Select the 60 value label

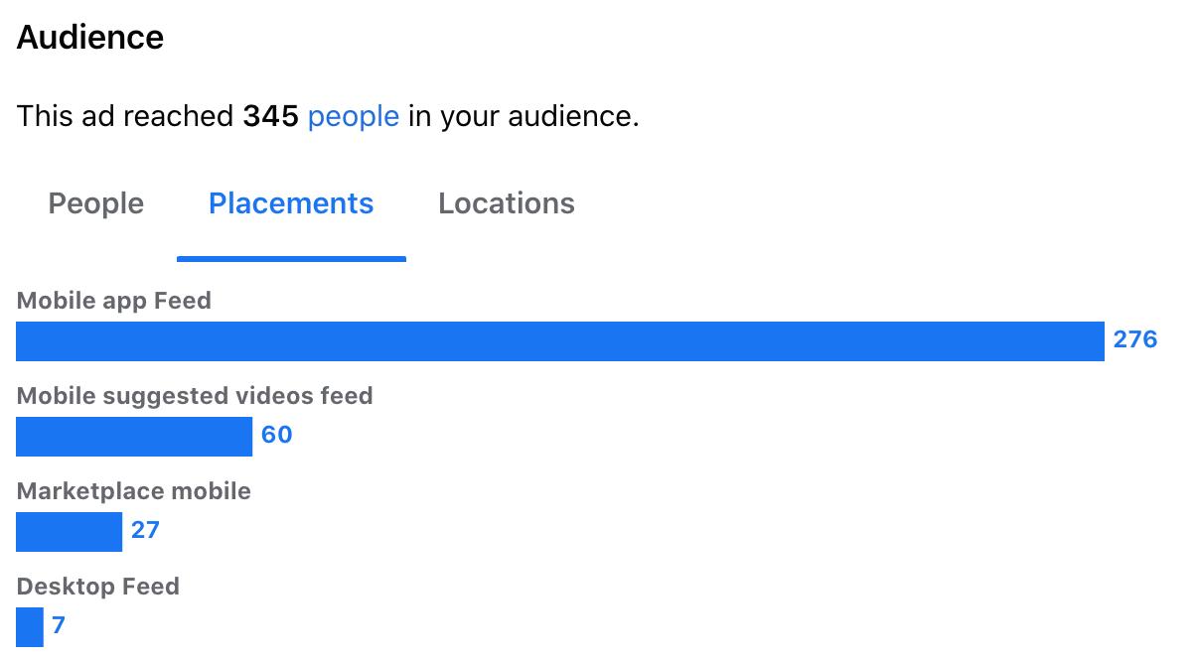[277, 435]
